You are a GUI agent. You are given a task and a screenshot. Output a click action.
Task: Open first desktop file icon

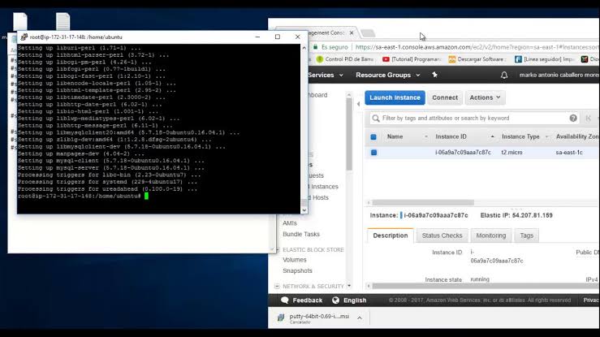click(20, 20)
